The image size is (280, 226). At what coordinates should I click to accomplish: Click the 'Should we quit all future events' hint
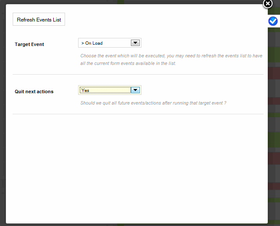(x=153, y=103)
